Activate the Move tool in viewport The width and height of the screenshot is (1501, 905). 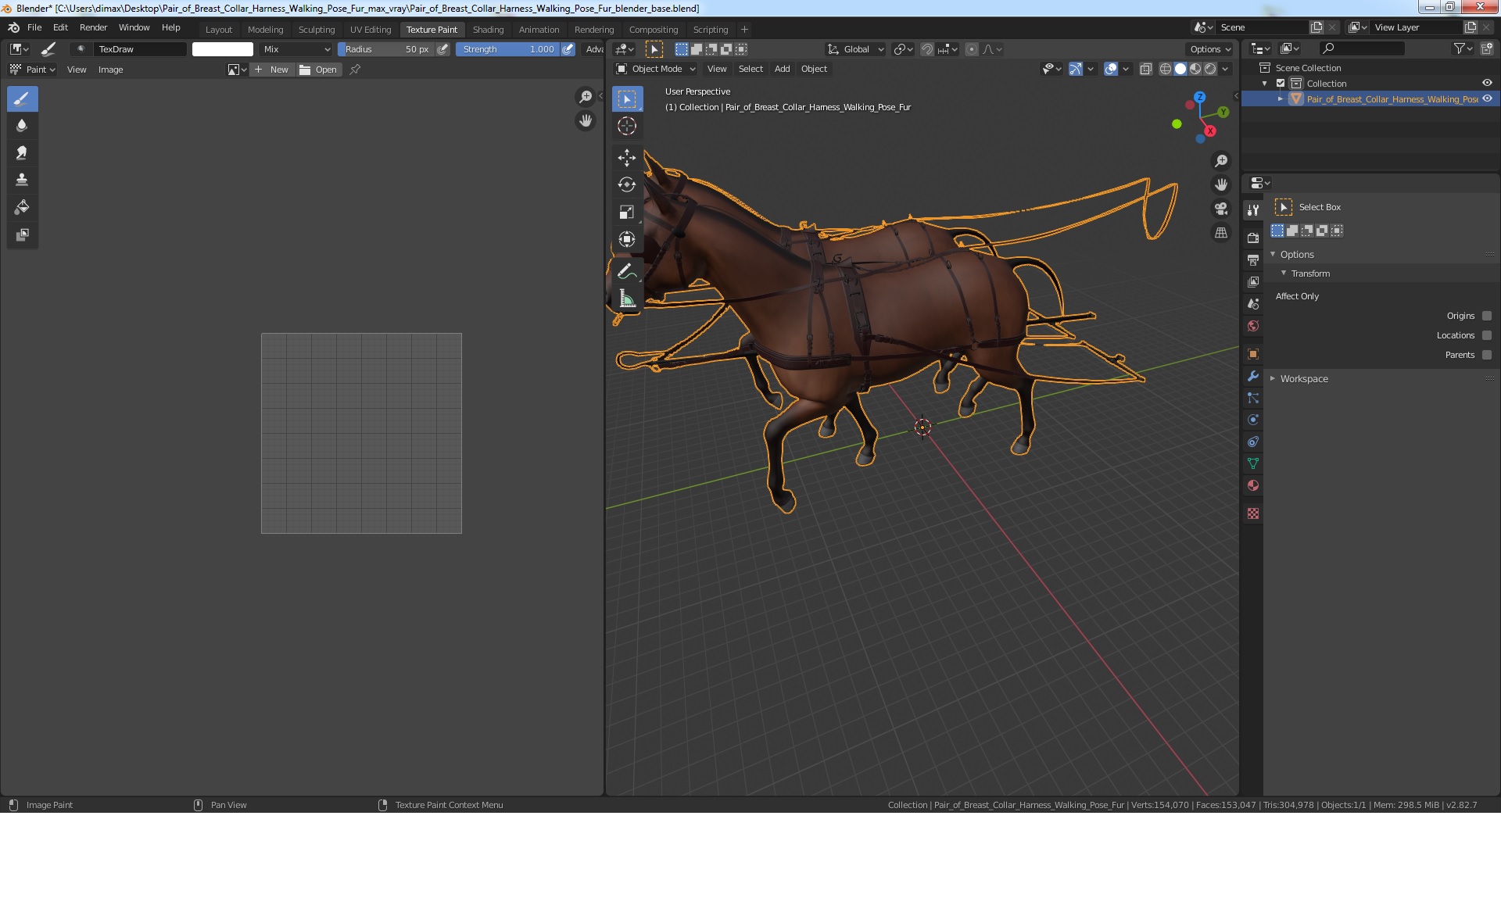[x=627, y=158]
